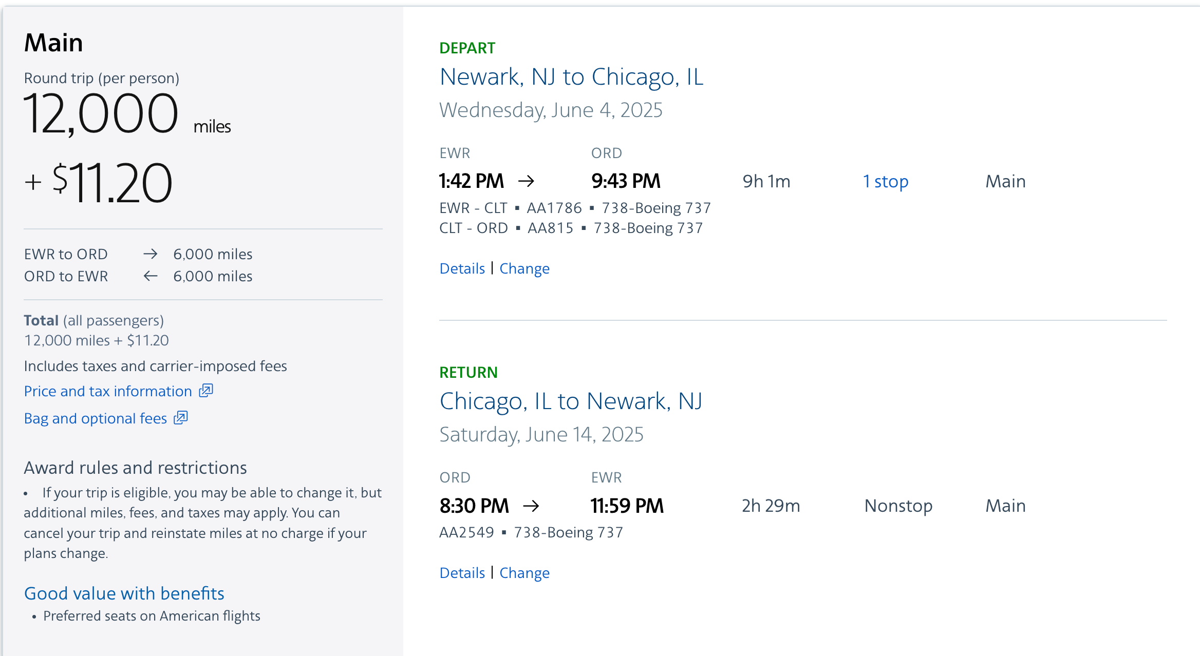Select the Chicago, IL to Newark, NJ heading
Screen dimensions: 1200x656
(571, 401)
